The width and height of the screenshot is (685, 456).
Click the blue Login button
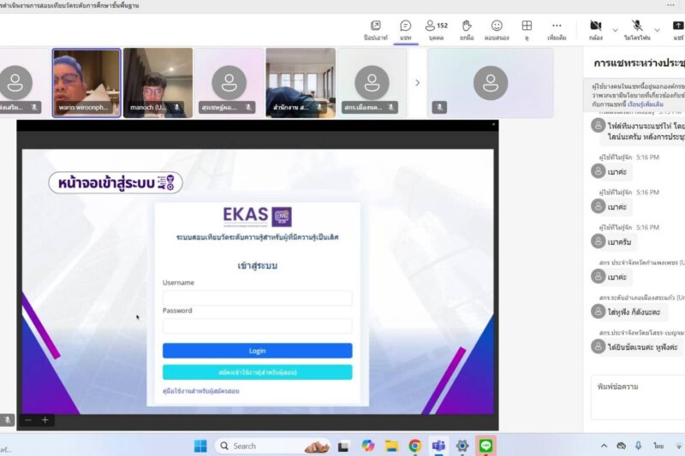(258, 351)
